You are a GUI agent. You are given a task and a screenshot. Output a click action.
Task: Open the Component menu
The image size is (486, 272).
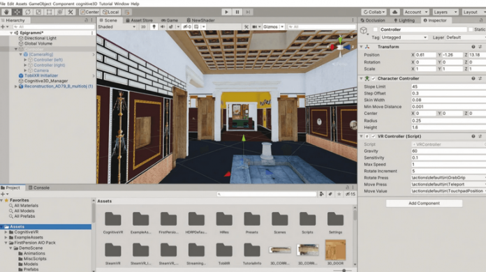tap(64, 3)
